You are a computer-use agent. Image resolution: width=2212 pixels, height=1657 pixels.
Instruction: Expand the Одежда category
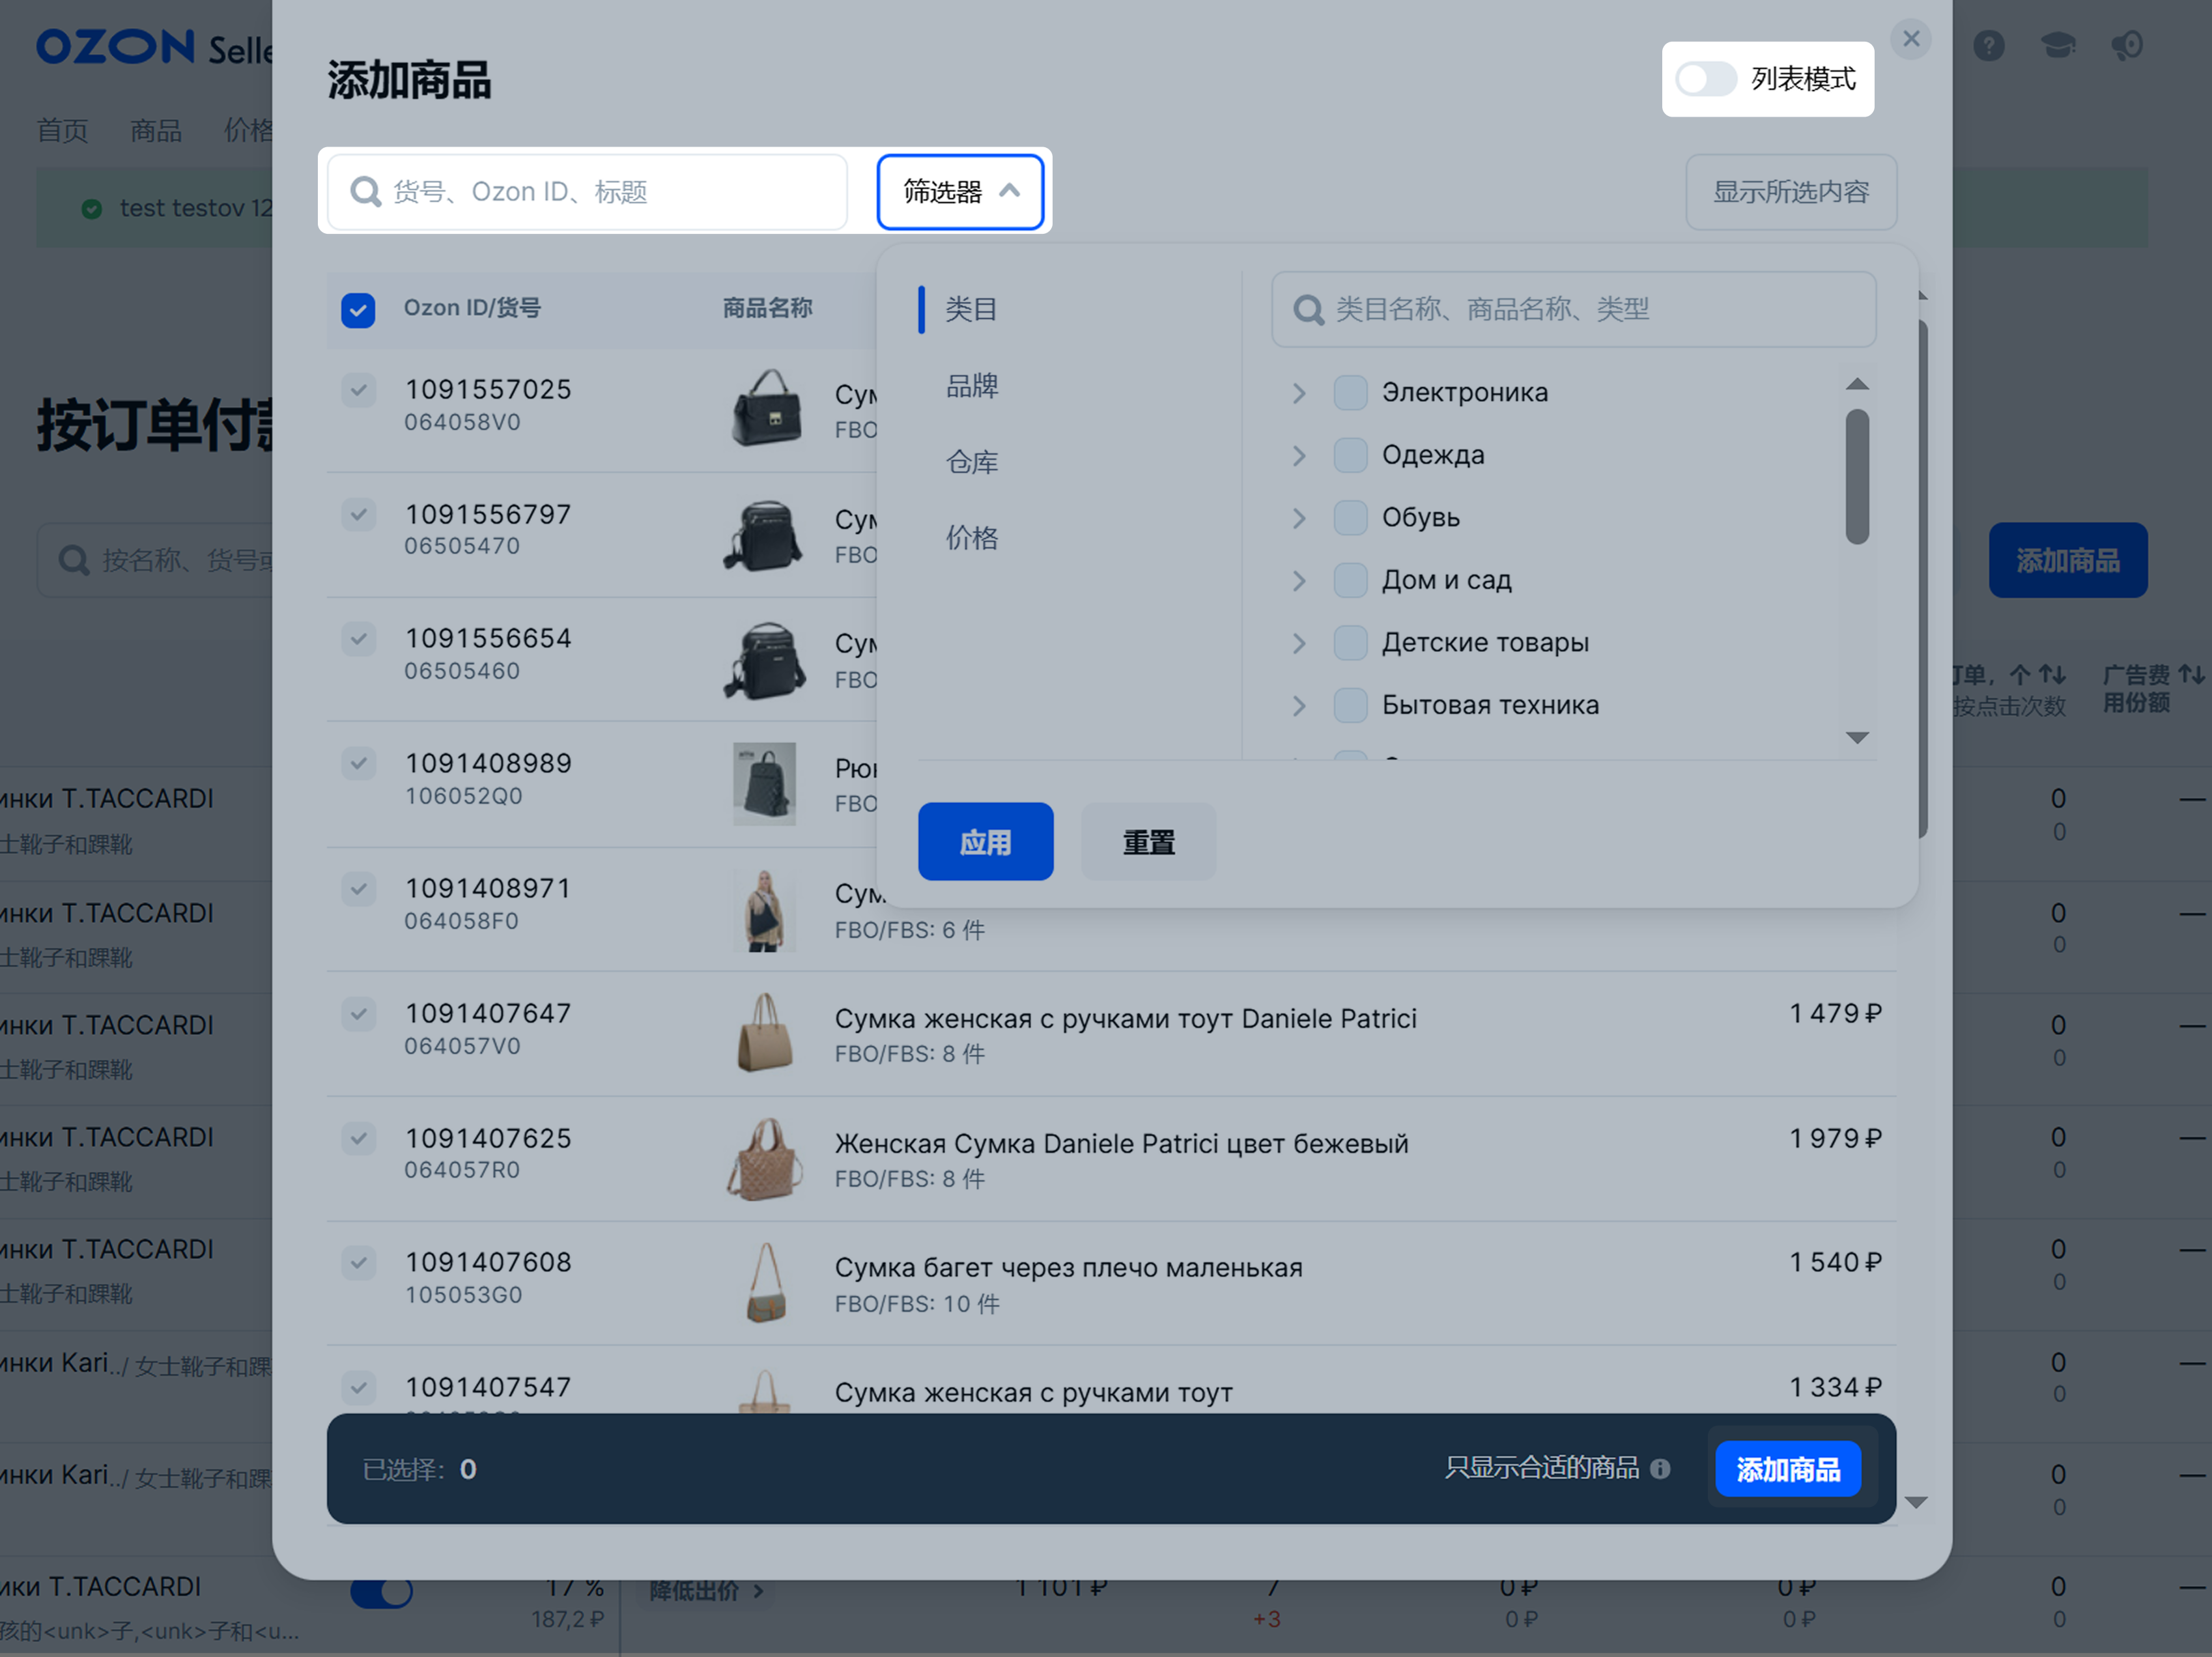click(1298, 456)
